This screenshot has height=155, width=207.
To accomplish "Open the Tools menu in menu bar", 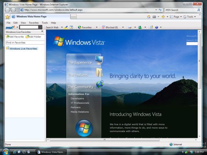I will pos(45,23).
